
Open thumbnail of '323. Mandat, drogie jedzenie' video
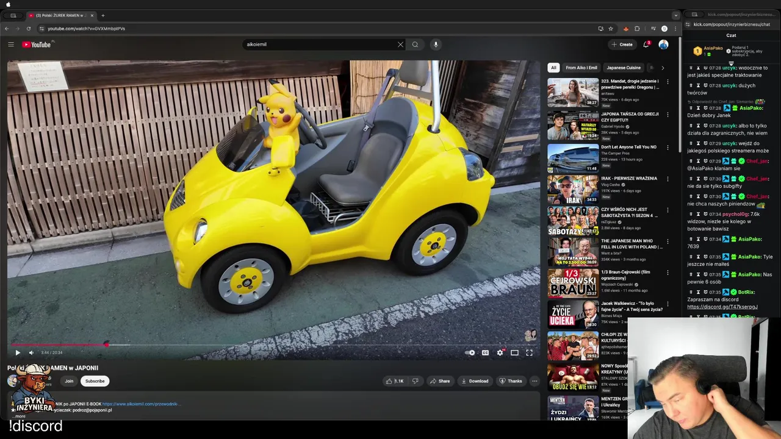(573, 92)
